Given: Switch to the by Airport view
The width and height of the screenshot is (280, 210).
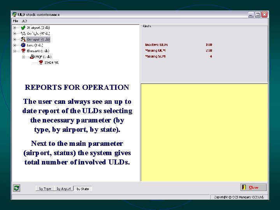Looking at the screenshot, I should click(x=64, y=189).
